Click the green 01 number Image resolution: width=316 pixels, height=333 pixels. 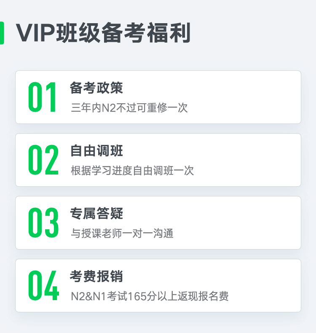point(42,97)
